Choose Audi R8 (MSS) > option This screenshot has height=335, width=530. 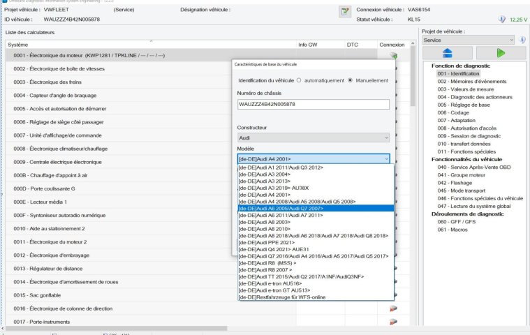click(316, 263)
